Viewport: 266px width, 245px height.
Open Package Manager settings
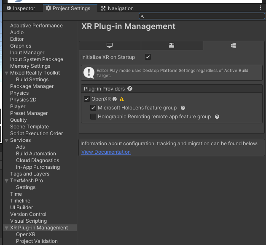[32, 86]
